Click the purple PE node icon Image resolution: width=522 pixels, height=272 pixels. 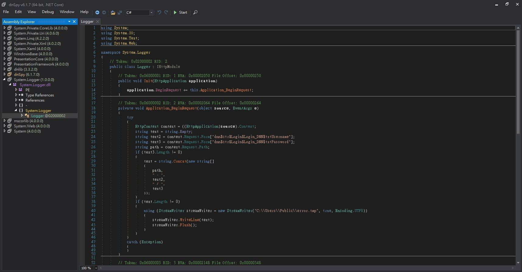pos(20,90)
